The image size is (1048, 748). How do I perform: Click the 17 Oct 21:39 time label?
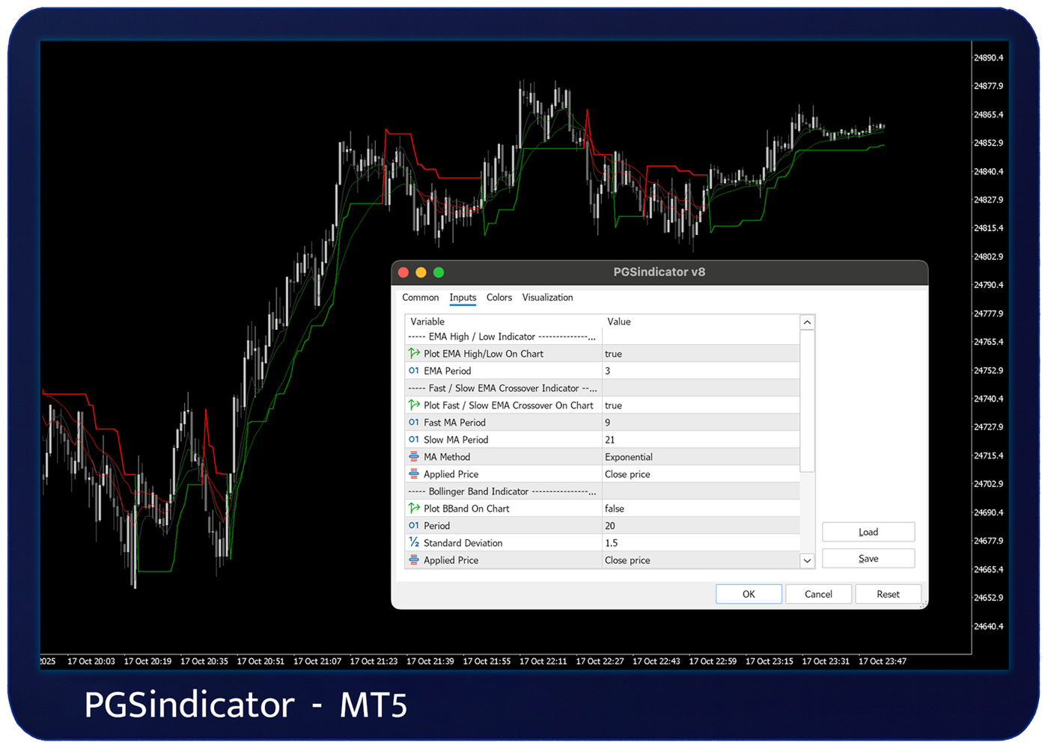[430, 661]
